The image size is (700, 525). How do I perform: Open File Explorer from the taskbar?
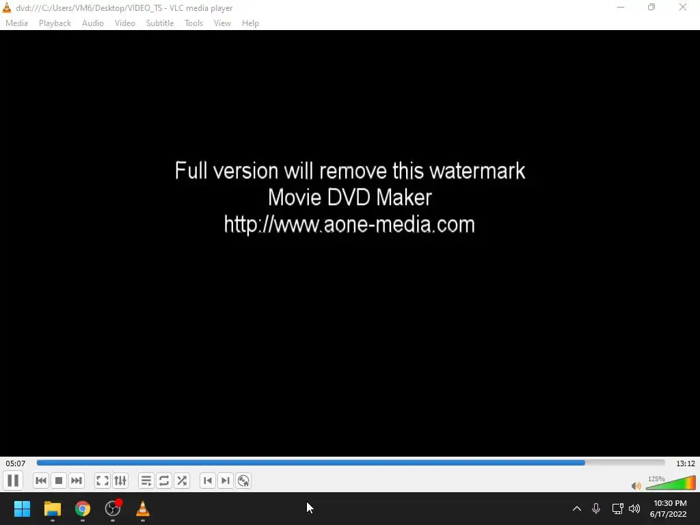click(52, 509)
